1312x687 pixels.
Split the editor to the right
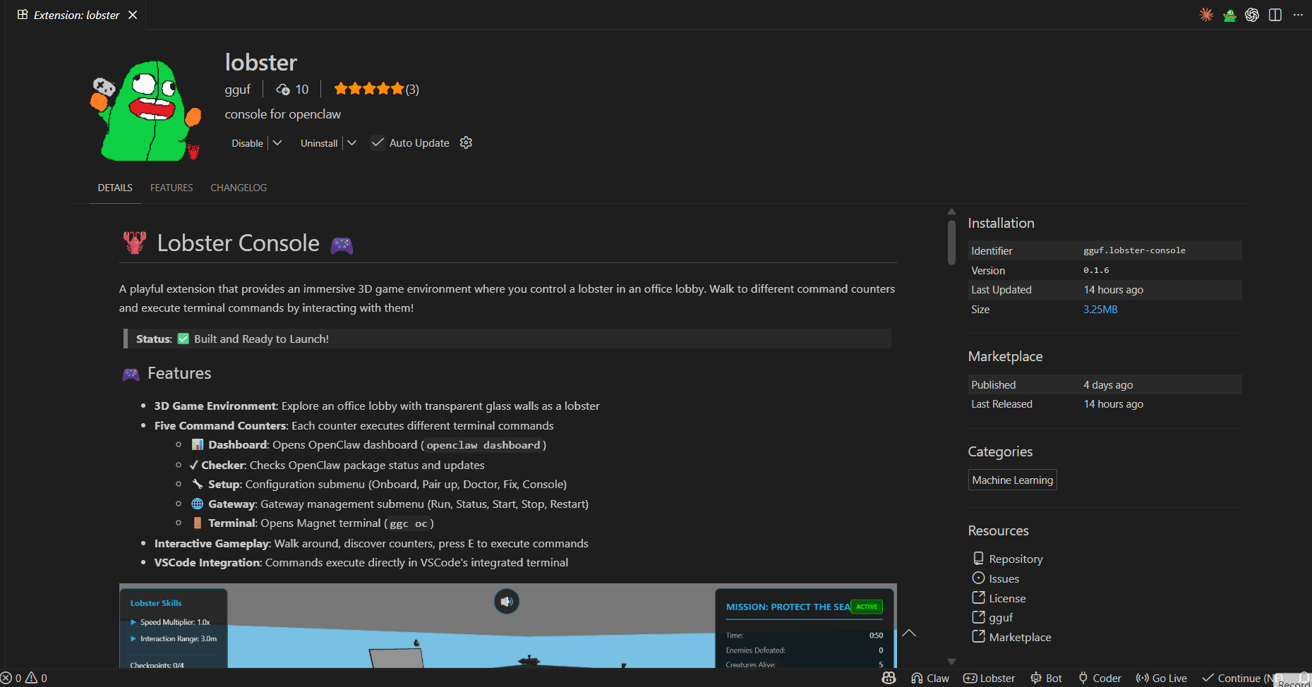pos(1275,15)
